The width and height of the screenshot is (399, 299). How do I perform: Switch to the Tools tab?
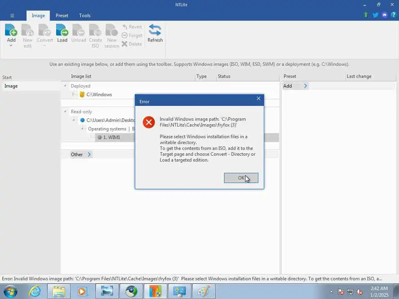click(x=85, y=16)
